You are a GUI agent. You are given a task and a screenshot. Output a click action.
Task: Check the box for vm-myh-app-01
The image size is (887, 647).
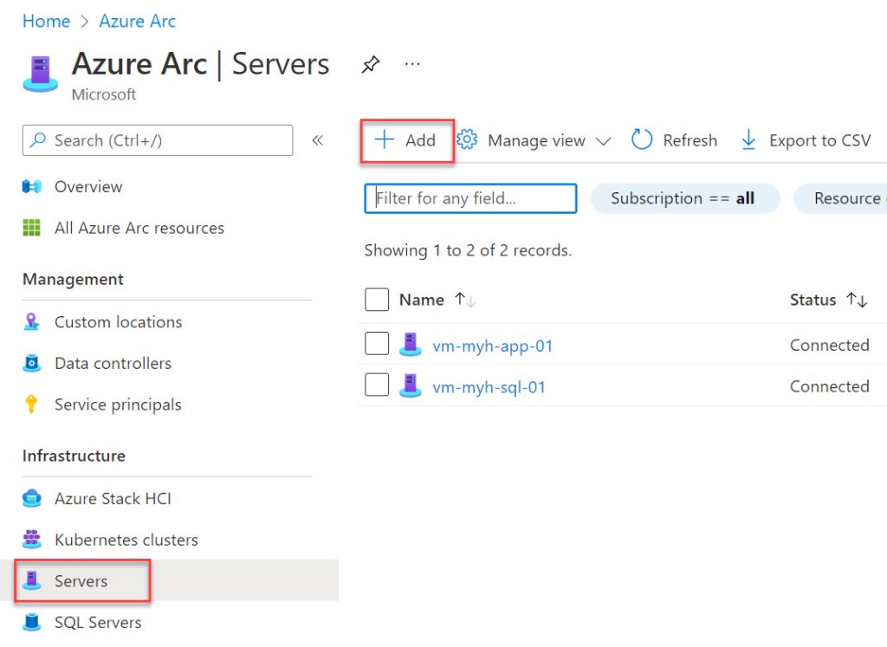coord(377,345)
